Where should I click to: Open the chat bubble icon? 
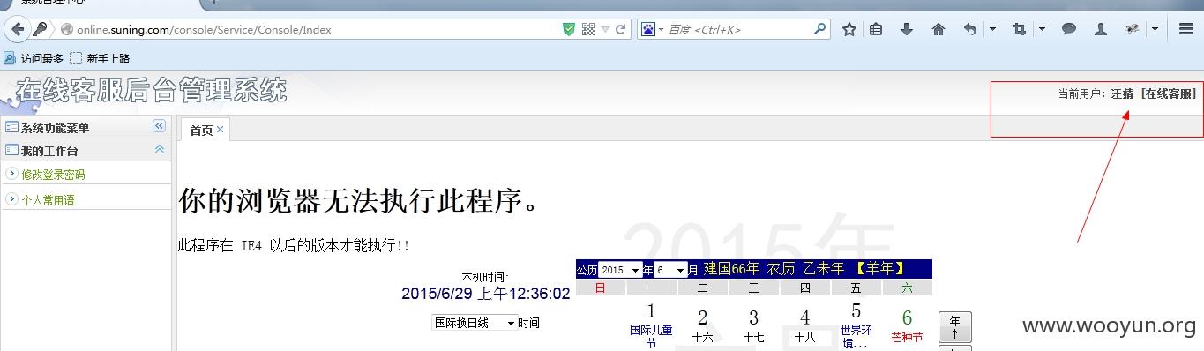(1068, 29)
